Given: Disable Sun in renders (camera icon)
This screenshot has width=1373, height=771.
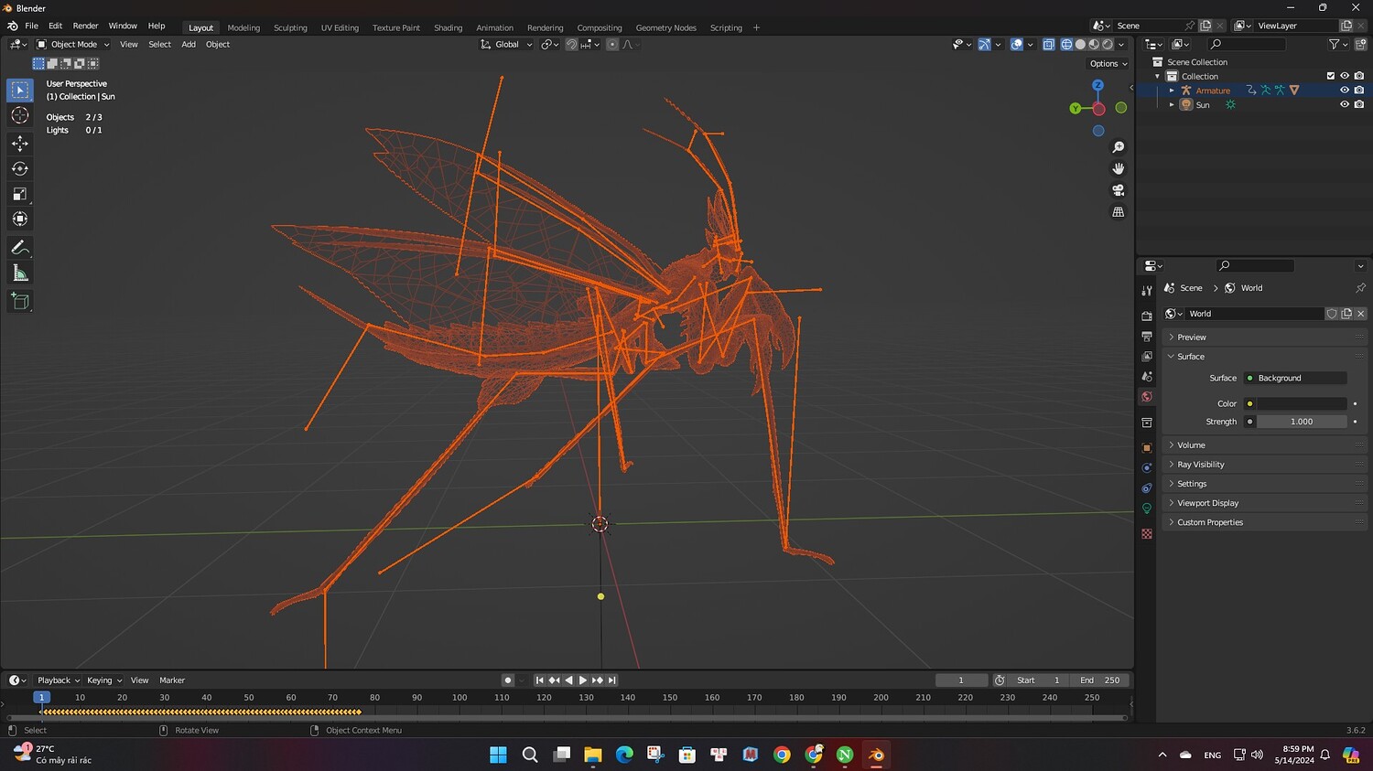Looking at the screenshot, I should coord(1359,104).
